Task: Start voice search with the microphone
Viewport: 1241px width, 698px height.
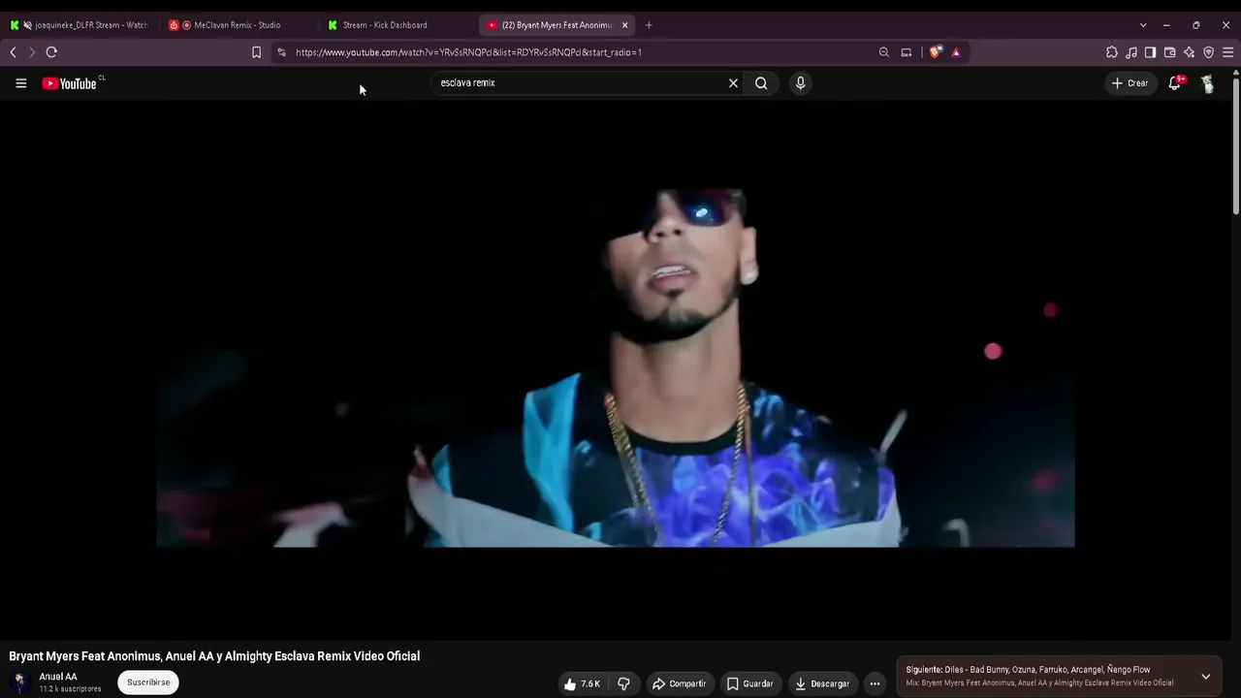Action: [x=800, y=83]
